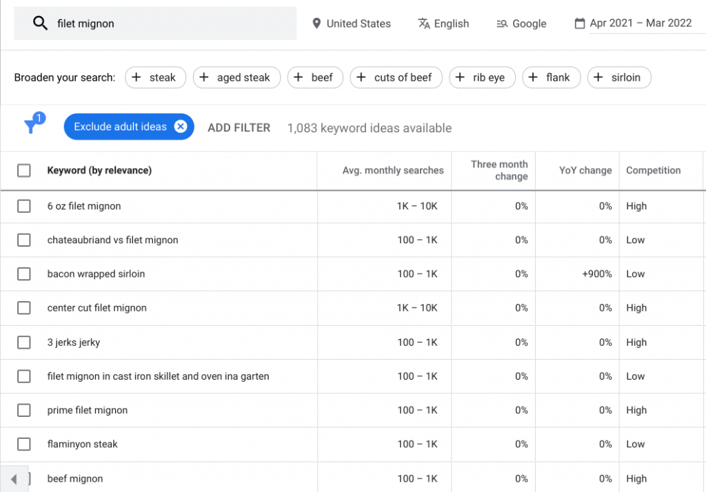Screen dimensions: 706x492
Task: Check the chateaubriand vs filet mignon row
Action: coord(24,240)
